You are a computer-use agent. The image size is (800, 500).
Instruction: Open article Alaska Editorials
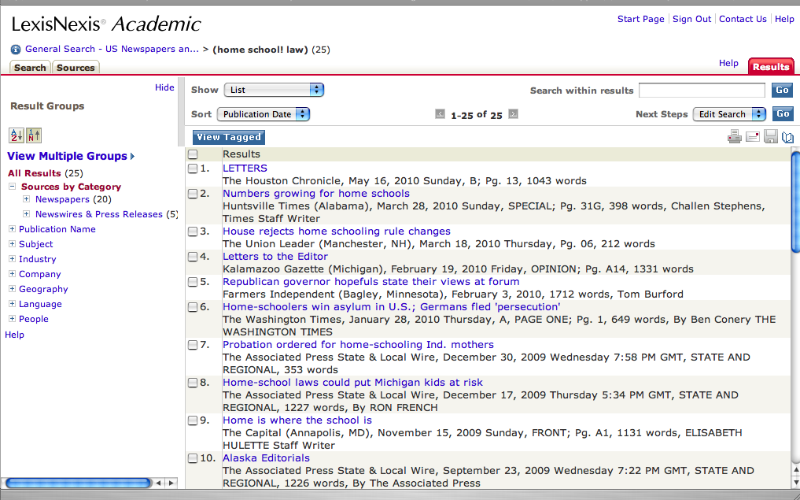266,458
